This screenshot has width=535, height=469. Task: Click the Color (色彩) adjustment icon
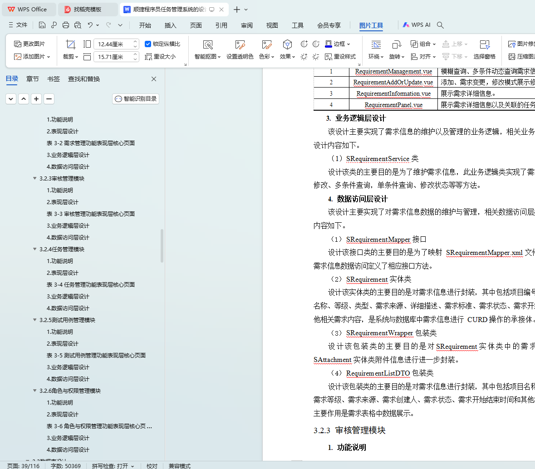pos(266,45)
